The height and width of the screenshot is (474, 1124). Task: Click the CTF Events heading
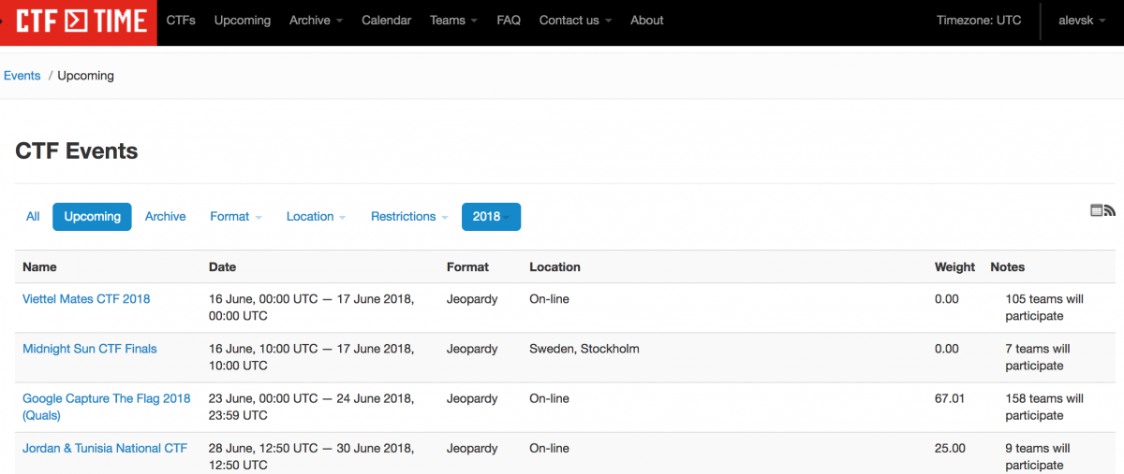(x=77, y=151)
